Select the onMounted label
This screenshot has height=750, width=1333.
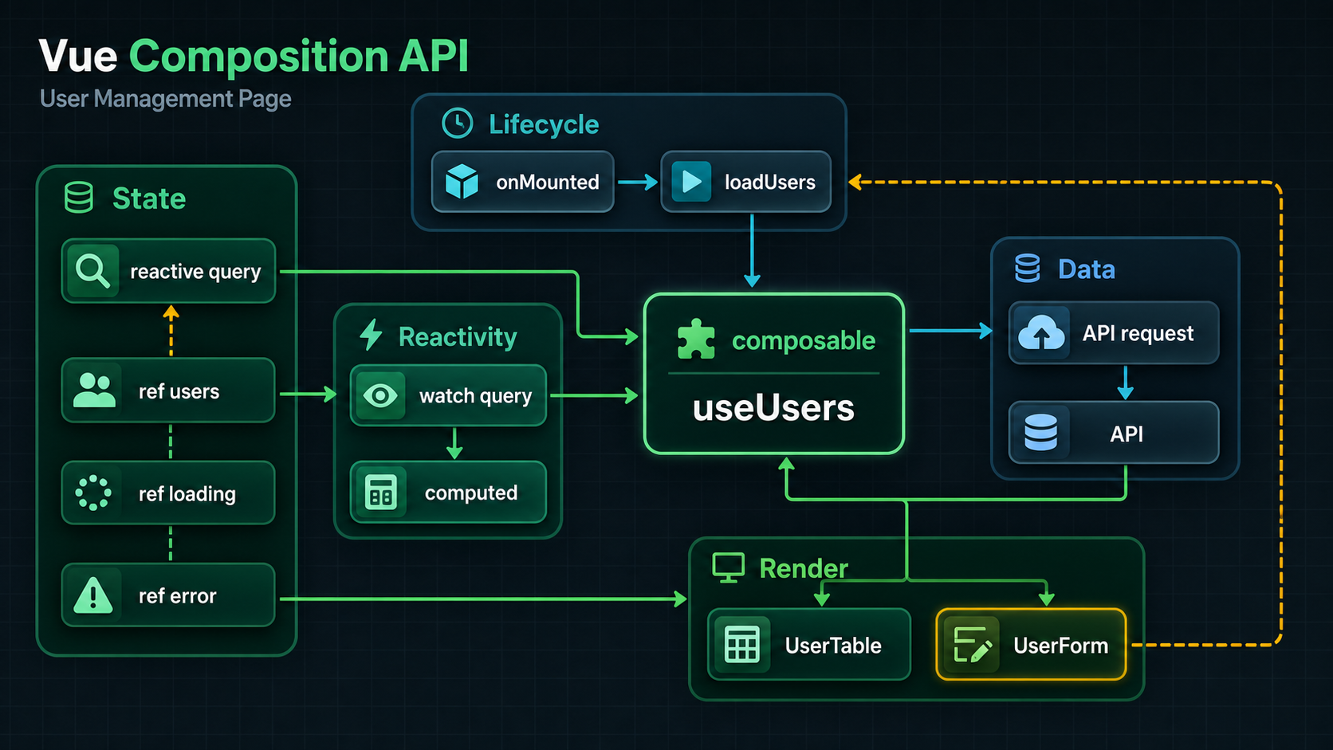point(548,183)
